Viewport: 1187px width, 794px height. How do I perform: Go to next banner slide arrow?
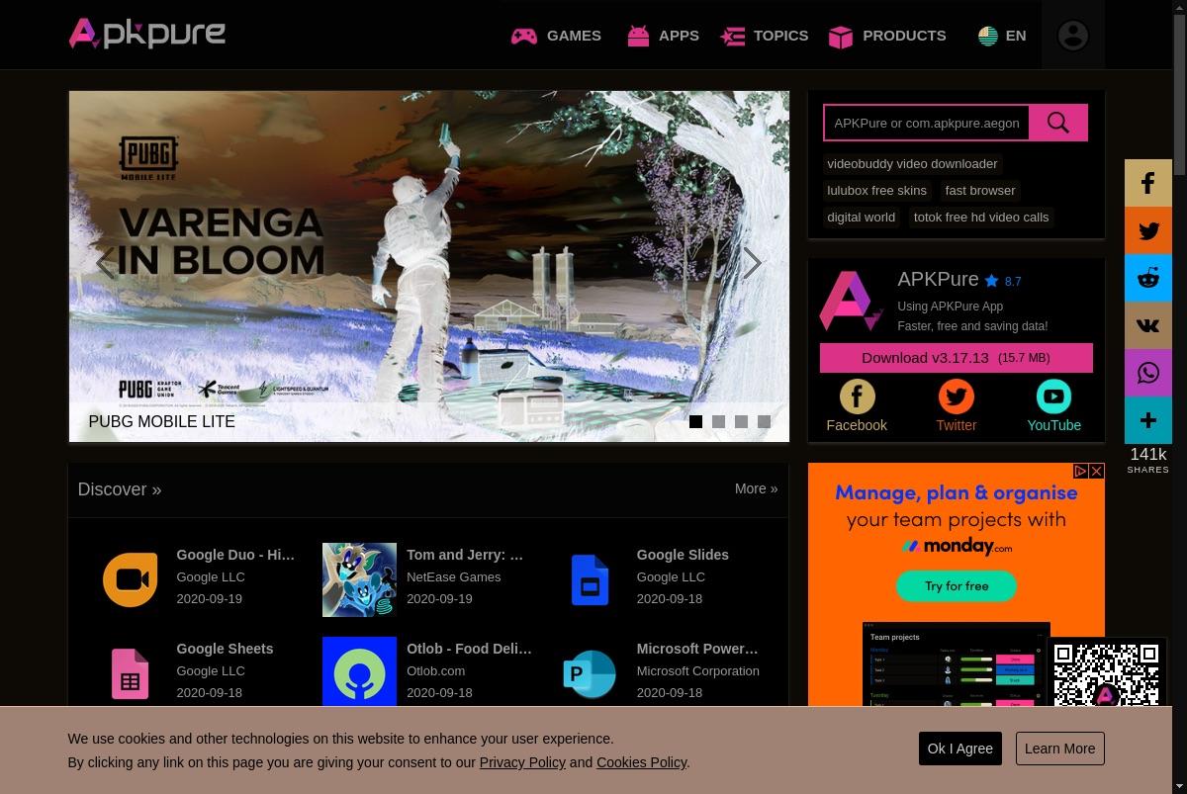point(753,263)
